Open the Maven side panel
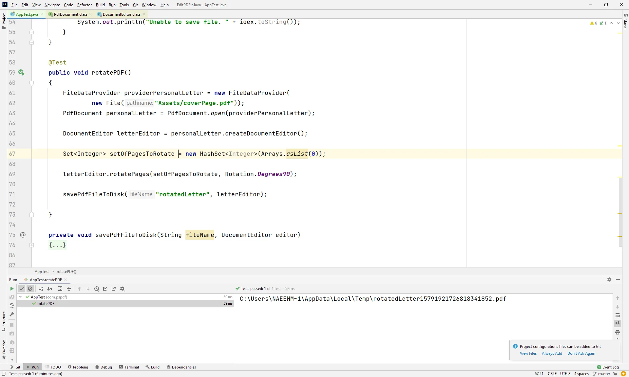Screen dimensions: 629x377 (625, 21)
